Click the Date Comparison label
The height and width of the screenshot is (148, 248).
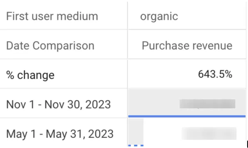[x=50, y=46]
